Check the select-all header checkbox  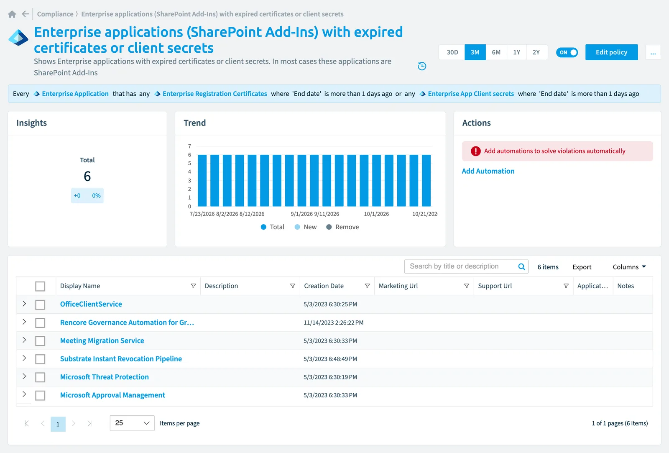click(x=40, y=287)
